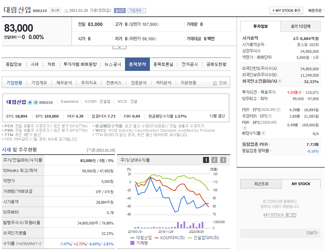Click the 4.00매수 investment opinion
Image resolution: width=326 pixels, height=250 pixels.
[x=294, y=92]
